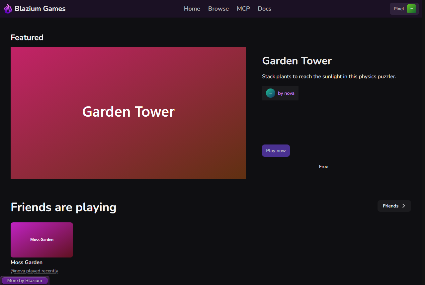Open the Friends button
This screenshot has width=425, height=285.
click(x=394, y=206)
